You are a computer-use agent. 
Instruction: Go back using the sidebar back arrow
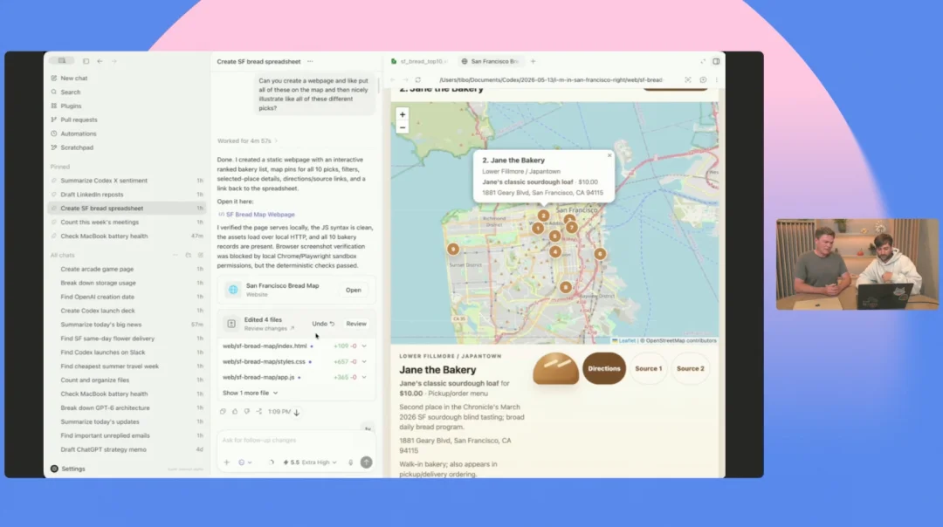[100, 61]
